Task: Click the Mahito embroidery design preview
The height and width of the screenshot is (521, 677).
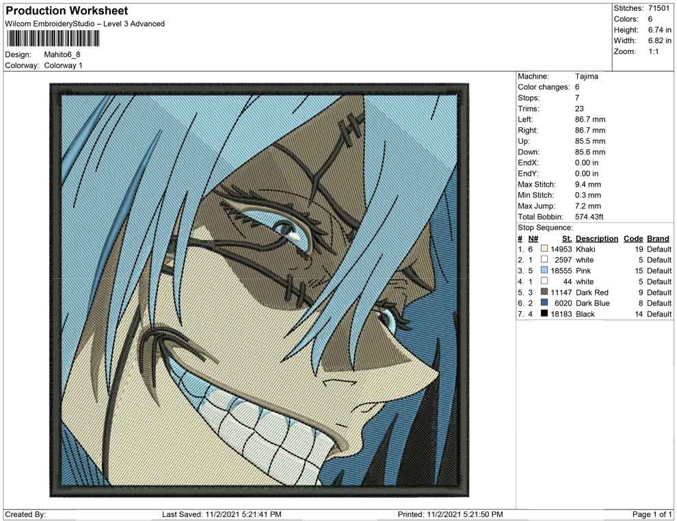Action: coord(259,290)
